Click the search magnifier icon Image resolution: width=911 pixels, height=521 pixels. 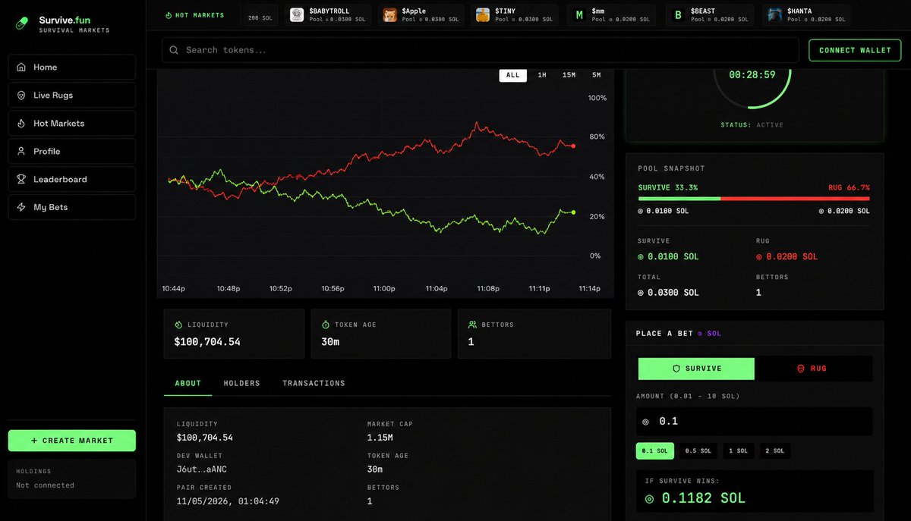point(174,50)
